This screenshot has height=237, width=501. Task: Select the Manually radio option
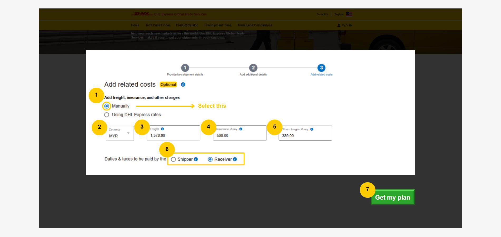tap(107, 106)
